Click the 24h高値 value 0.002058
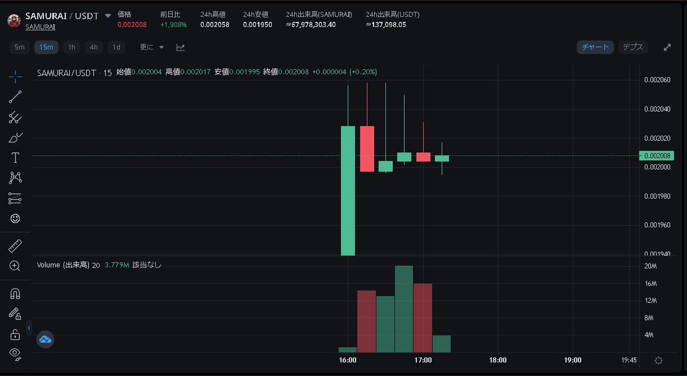This screenshot has width=687, height=376. (x=215, y=25)
